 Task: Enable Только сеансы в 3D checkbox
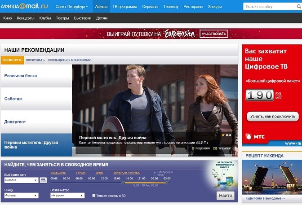94,196
